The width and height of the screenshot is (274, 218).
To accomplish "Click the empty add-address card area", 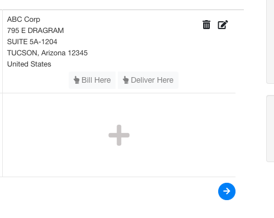I will (x=119, y=135).
